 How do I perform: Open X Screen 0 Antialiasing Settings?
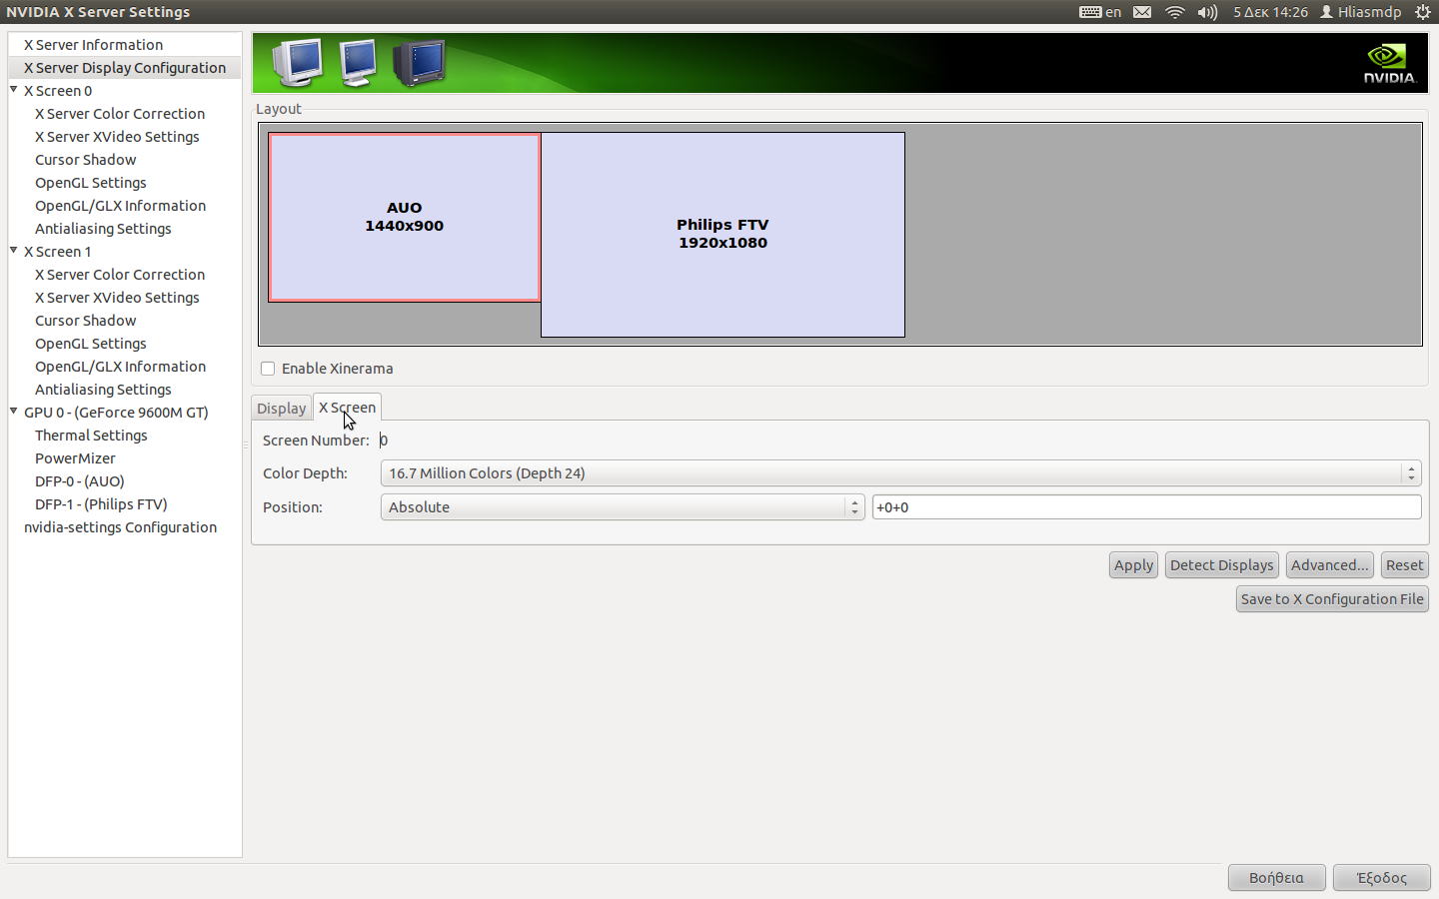[103, 229]
